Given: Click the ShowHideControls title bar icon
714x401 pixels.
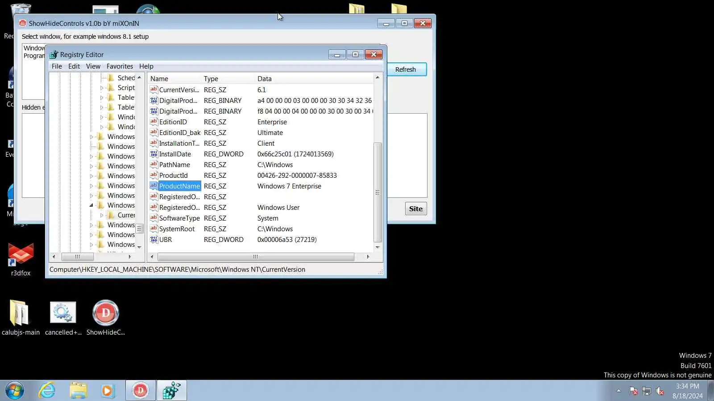Looking at the screenshot, I should [x=23, y=23].
